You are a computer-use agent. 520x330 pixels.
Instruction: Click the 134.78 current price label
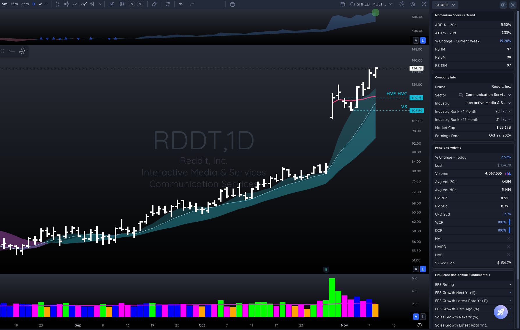pyautogui.click(x=417, y=68)
